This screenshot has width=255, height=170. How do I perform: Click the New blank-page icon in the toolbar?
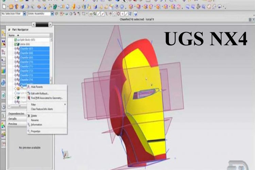point(4,7)
